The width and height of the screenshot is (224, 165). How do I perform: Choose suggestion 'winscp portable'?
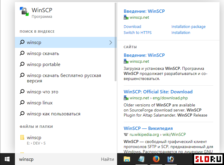pos(44,65)
